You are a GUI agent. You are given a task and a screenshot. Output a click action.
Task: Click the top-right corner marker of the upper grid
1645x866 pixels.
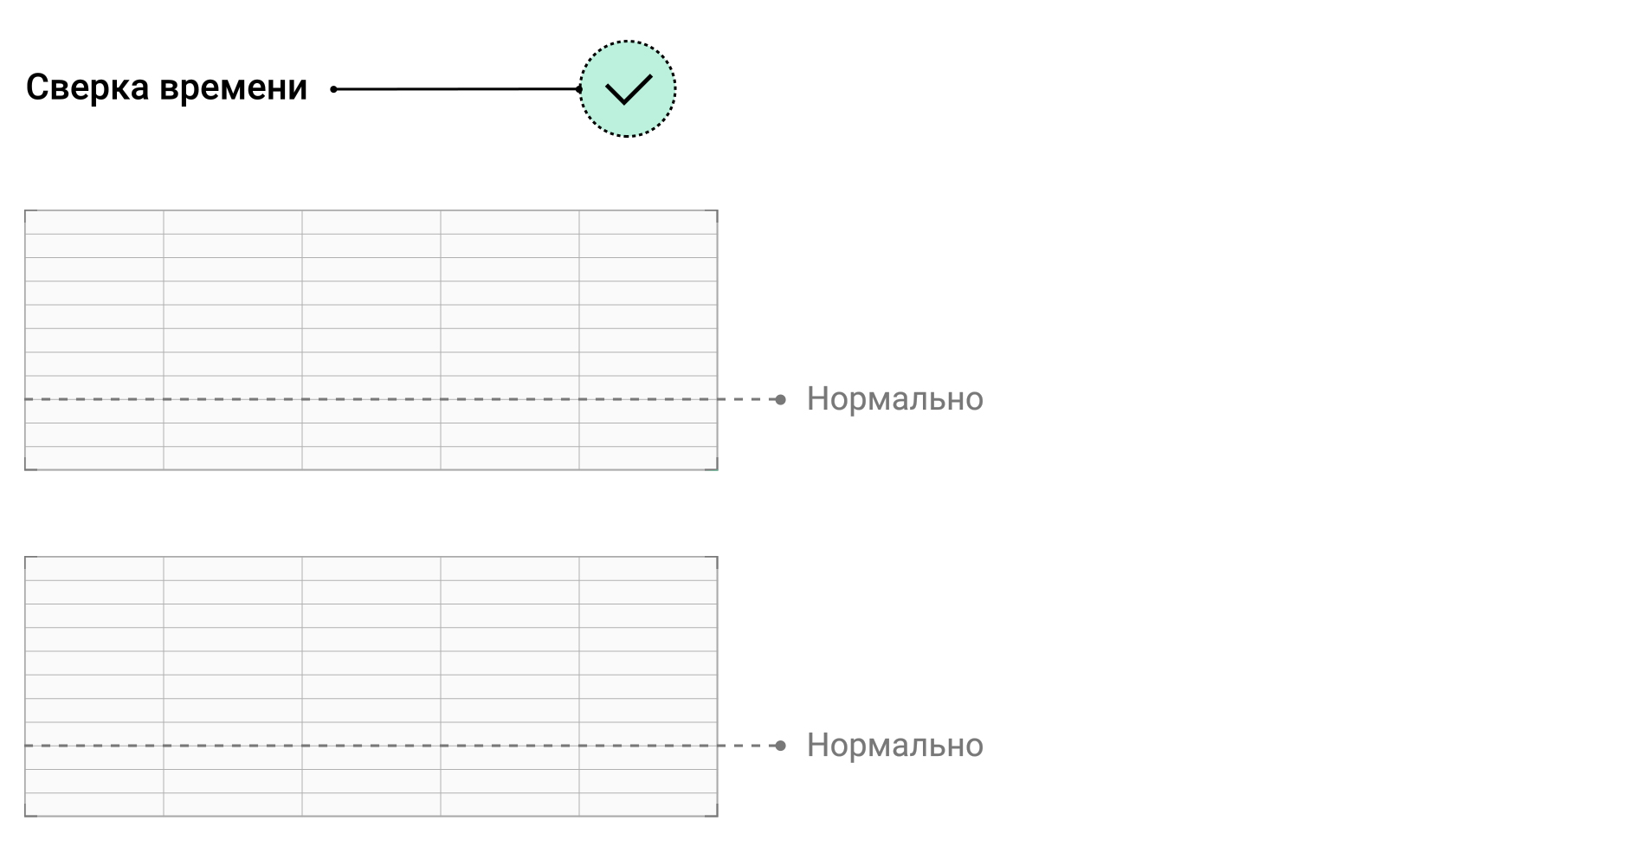[715, 212]
